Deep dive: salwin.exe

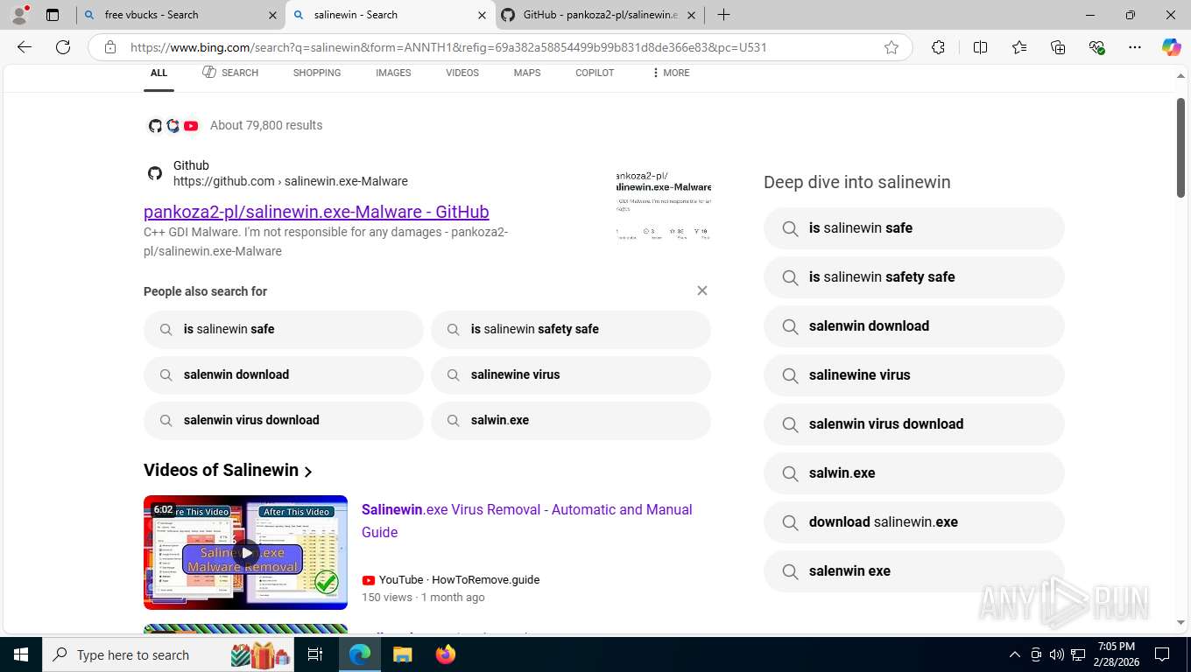[913, 472]
